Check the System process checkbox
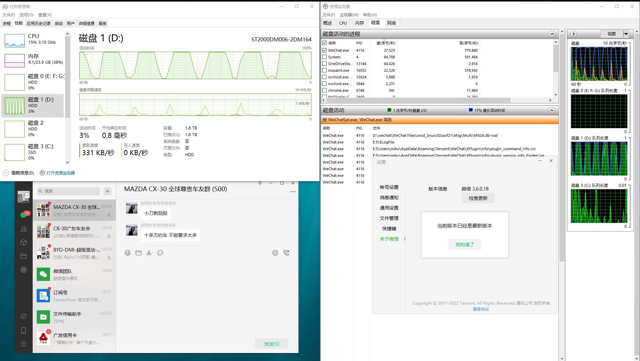 pyautogui.click(x=325, y=57)
